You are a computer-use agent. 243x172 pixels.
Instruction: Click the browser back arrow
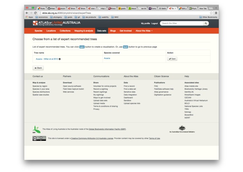coord(27,13)
